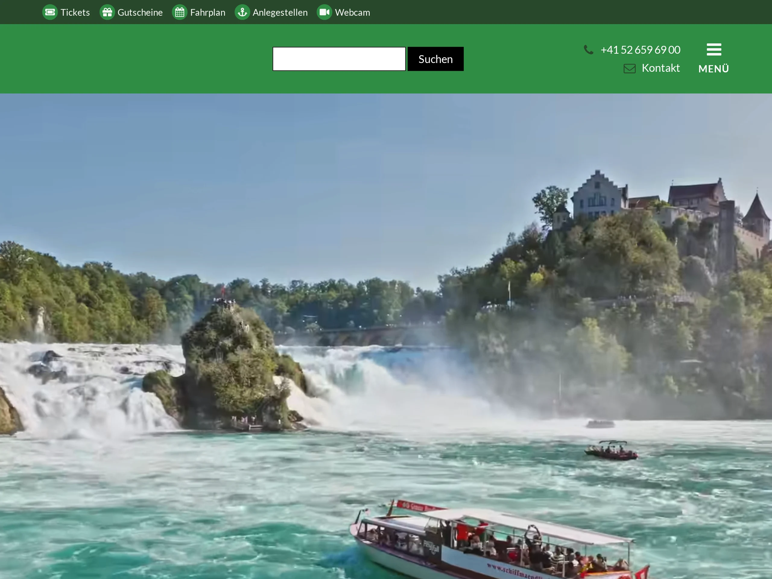Click the Rhine Falls hero image

386,336
